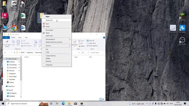Open Quick Access Toolbar customize dropdown
This screenshot has width=189, height=106.
pos(13,34)
